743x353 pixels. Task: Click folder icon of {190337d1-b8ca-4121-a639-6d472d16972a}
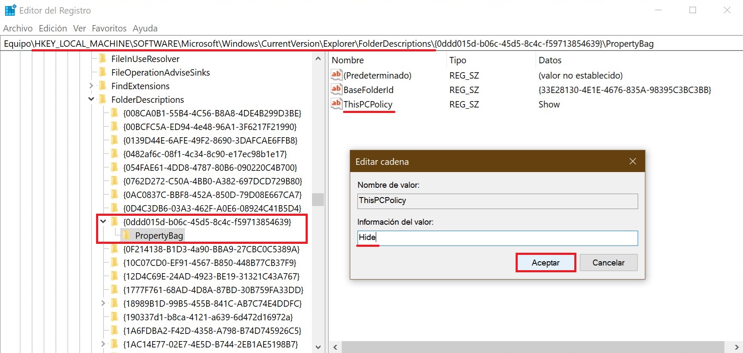tap(114, 317)
